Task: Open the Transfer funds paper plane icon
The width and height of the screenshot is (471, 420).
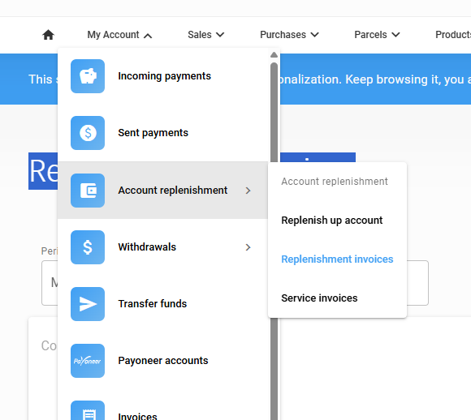Action: pos(88,304)
